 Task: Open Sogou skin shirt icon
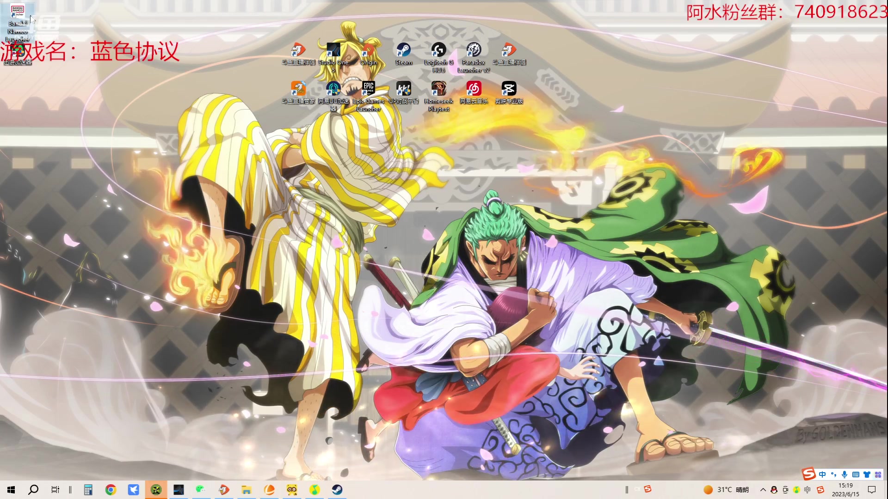pos(867,475)
